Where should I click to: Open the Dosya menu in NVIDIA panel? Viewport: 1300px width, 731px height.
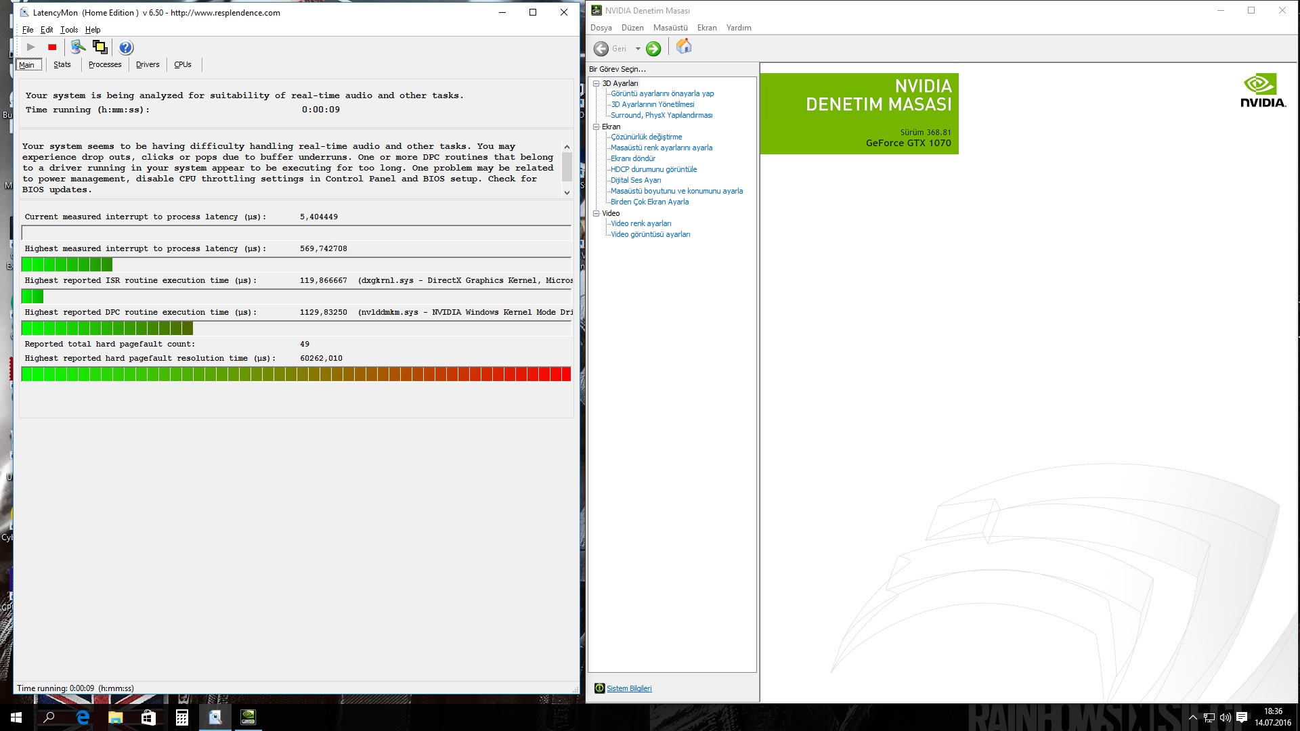point(601,28)
